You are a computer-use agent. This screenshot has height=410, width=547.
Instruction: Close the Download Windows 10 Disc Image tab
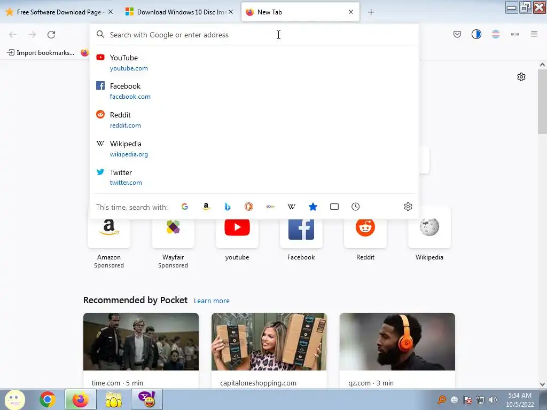point(231,12)
